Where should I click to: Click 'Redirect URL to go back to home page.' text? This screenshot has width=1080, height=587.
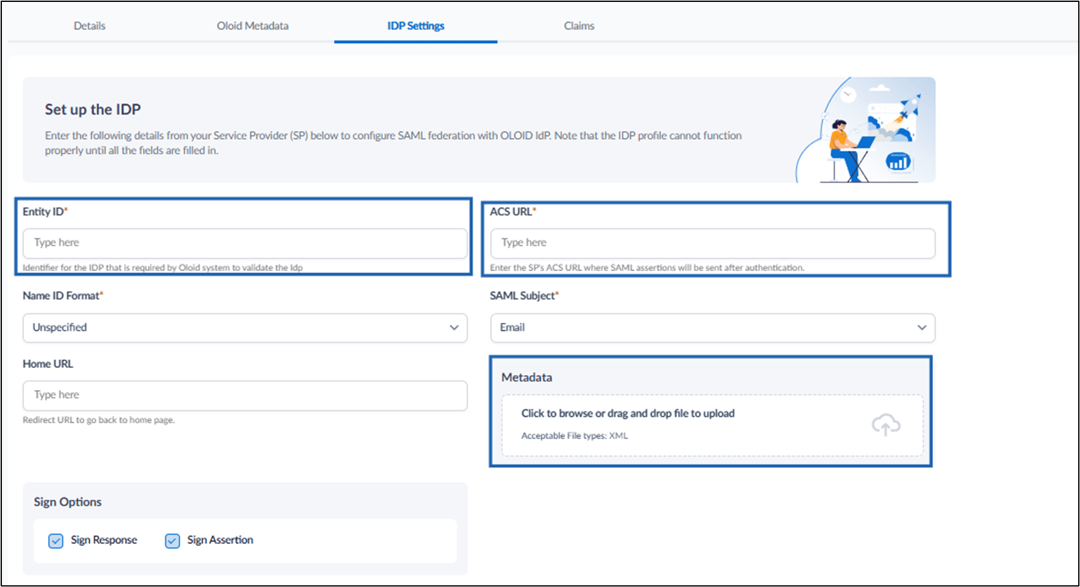pyautogui.click(x=99, y=420)
